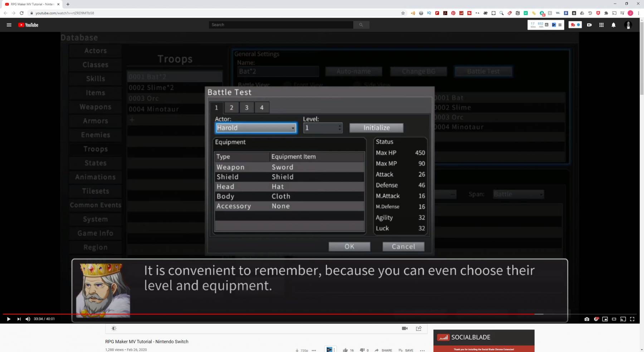Click the SOCIALBLADE banner
644x352 pixels.
click(x=484, y=337)
